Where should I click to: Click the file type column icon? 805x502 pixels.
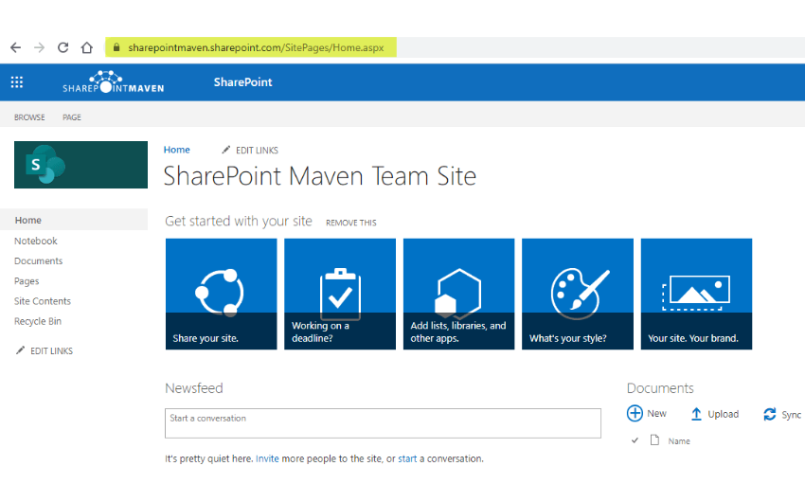tap(654, 439)
